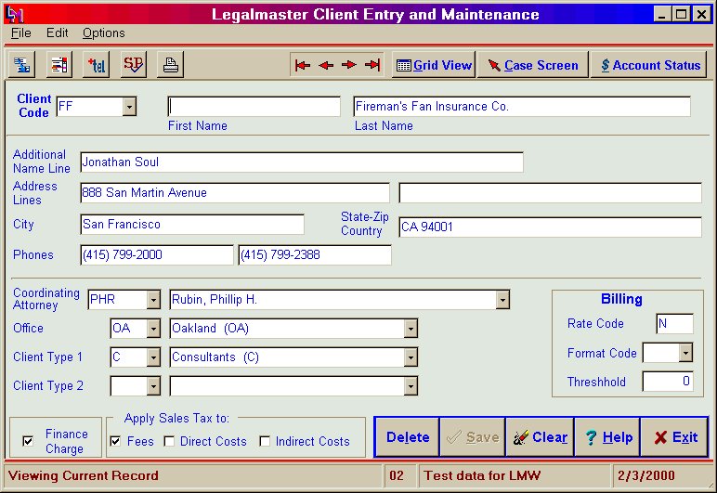This screenshot has width=717, height=493.
Task: Expand the Client Code dropdown
Action: coord(129,107)
